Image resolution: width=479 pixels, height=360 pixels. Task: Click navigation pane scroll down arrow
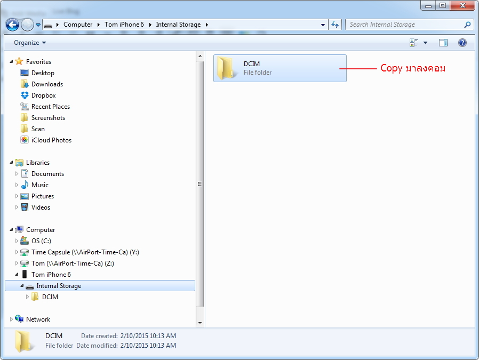(x=200, y=323)
